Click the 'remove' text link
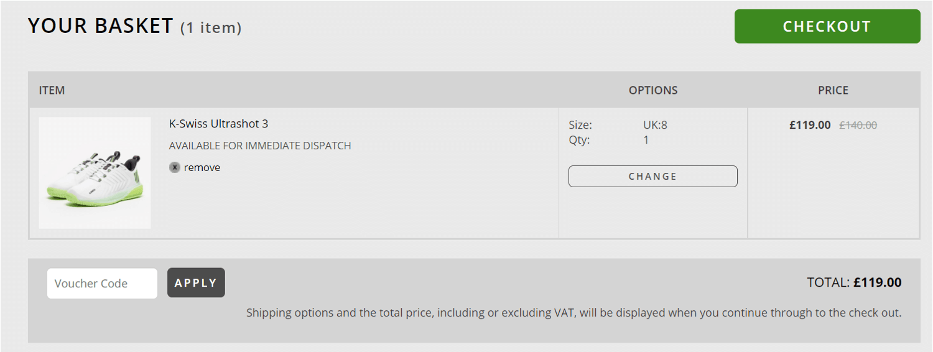 tap(202, 167)
